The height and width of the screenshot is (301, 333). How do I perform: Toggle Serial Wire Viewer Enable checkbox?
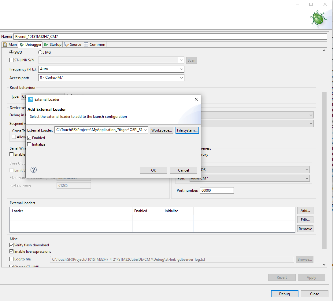coord(12,154)
